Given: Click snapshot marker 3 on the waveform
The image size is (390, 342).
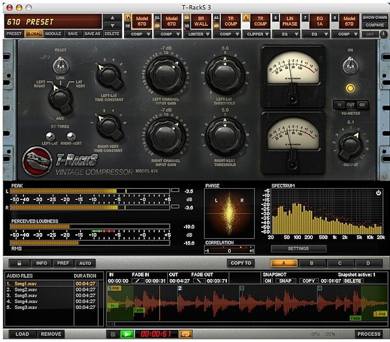Looking at the screenshot, I should (x=242, y=288).
